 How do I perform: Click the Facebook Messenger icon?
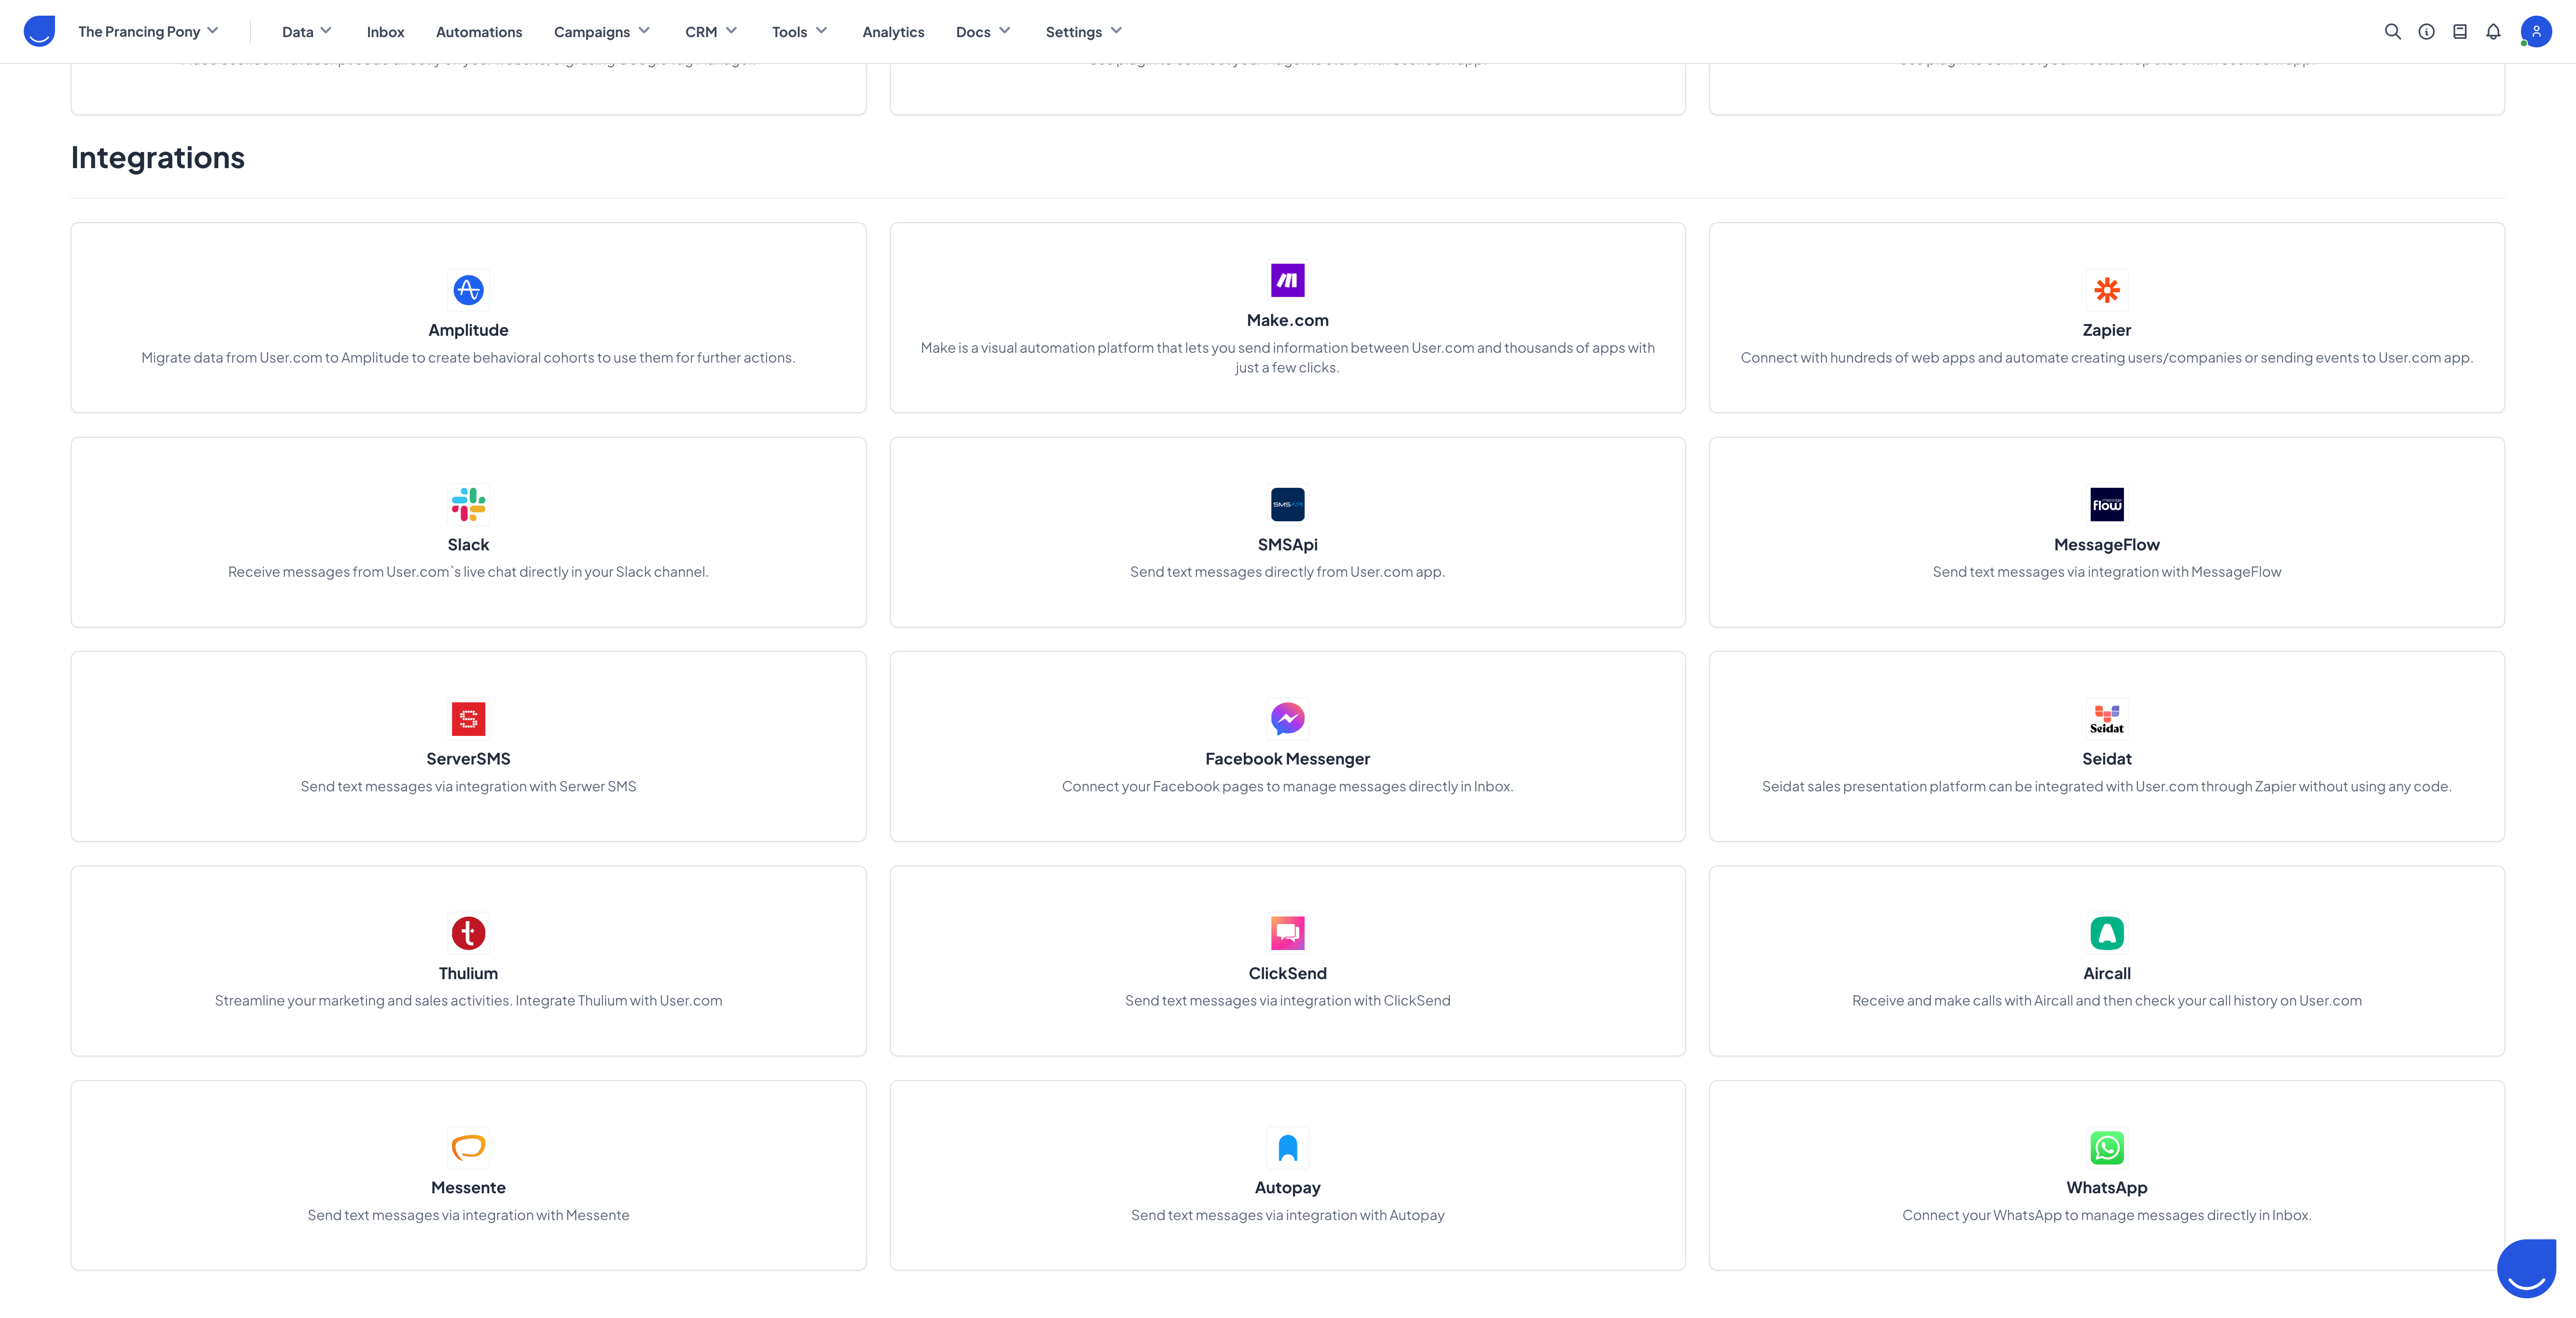tap(1287, 719)
